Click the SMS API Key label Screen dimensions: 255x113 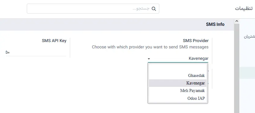54,41
